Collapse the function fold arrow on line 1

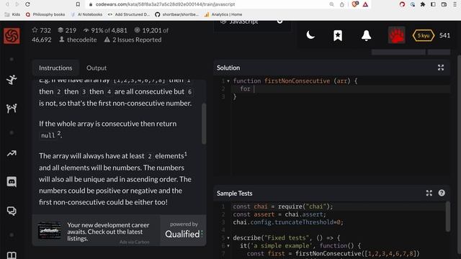pyautogui.click(x=228, y=81)
